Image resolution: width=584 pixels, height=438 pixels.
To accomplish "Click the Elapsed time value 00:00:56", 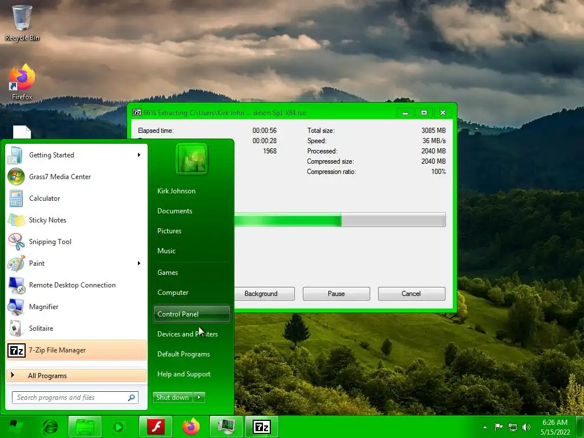I will pos(265,131).
